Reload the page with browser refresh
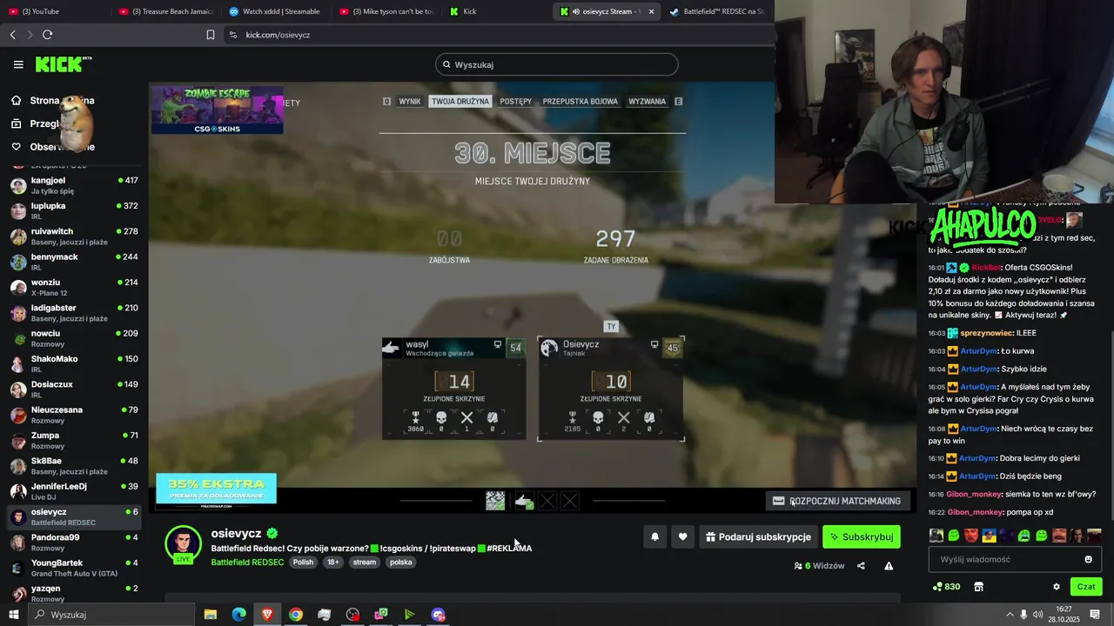The image size is (1114, 626). pos(47,35)
